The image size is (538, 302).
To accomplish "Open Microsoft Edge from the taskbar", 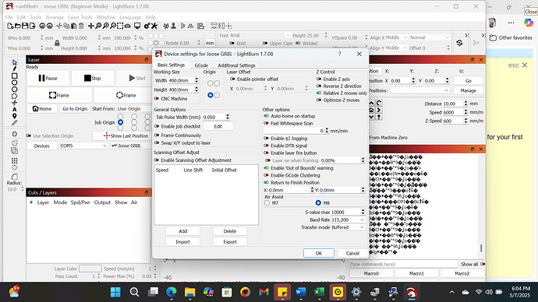I will 172,292.
